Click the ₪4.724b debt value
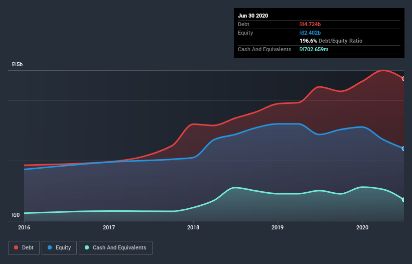412x264 pixels. tap(310, 24)
